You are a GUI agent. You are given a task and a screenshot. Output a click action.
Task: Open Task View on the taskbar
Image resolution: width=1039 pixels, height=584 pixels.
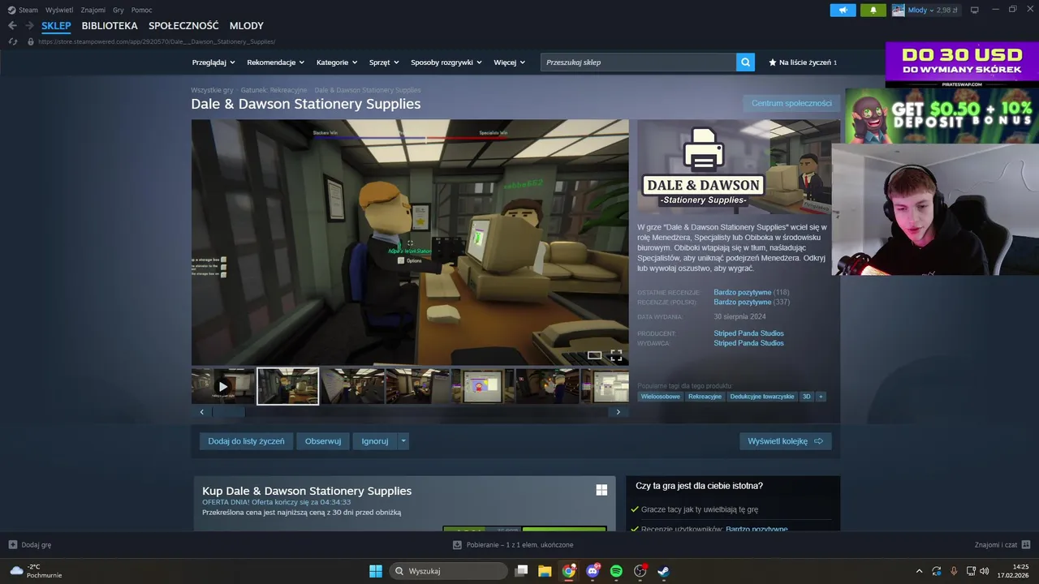click(522, 571)
